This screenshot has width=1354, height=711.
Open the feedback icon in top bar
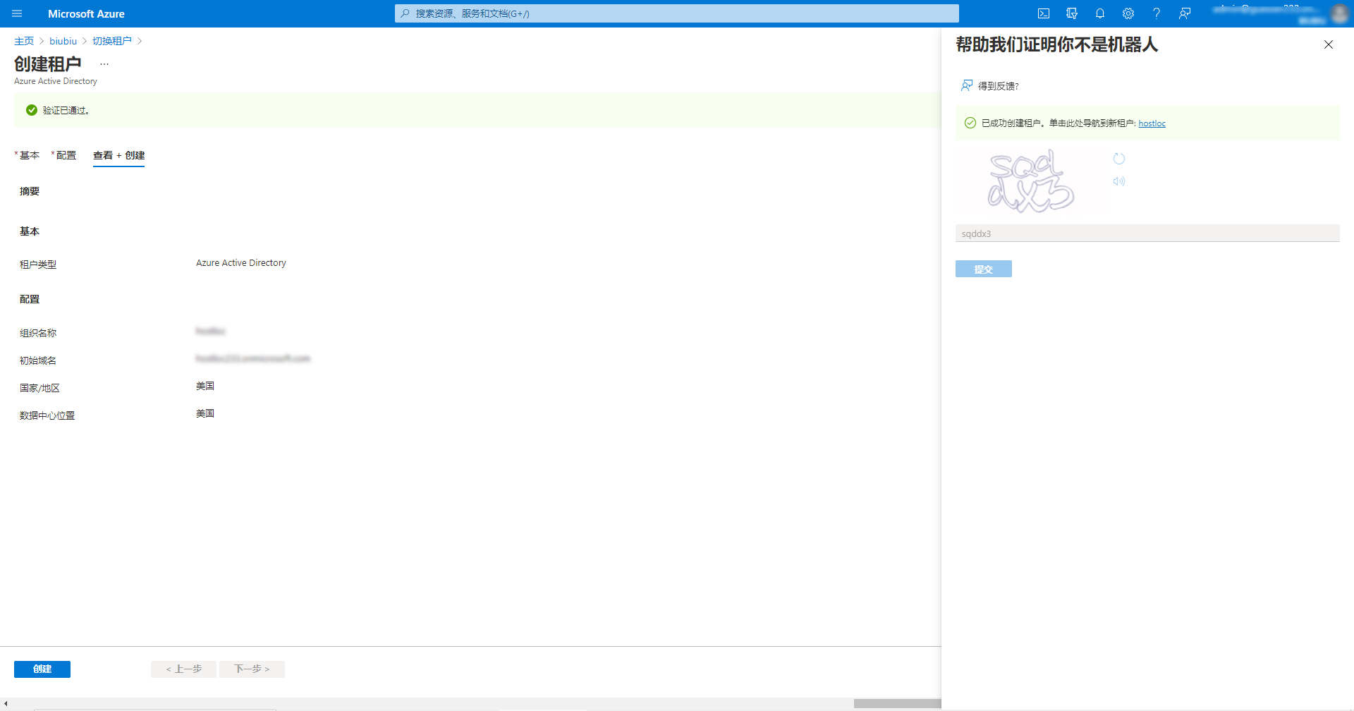[1185, 13]
